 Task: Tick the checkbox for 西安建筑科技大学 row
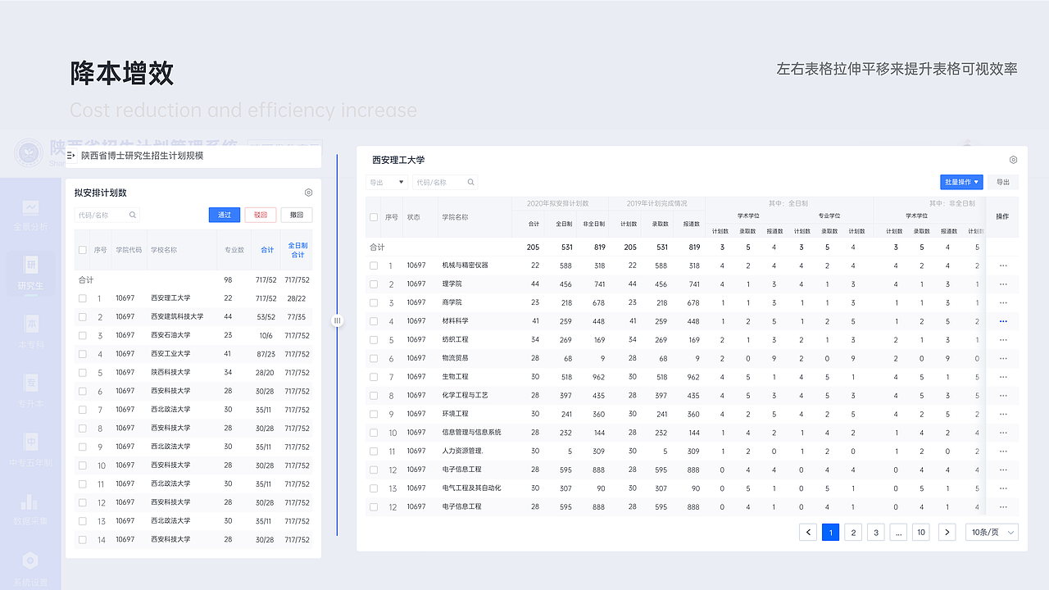coord(82,317)
